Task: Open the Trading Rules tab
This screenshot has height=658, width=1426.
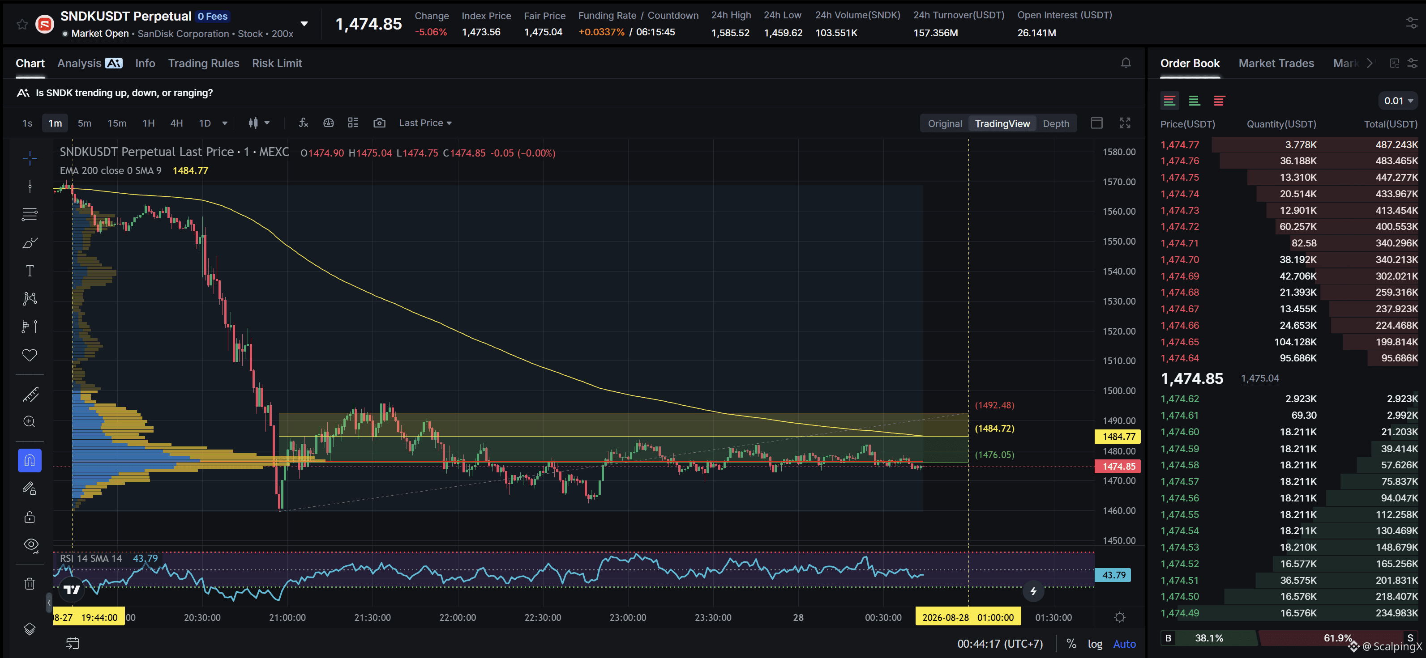Action: point(204,63)
